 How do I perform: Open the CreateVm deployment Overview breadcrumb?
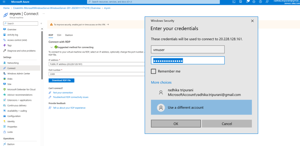[x=57, y=8]
